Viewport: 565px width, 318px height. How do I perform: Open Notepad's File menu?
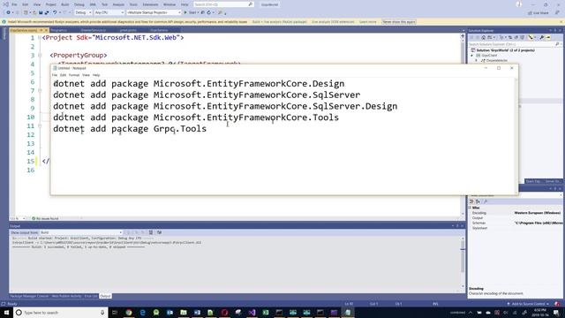[55, 75]
